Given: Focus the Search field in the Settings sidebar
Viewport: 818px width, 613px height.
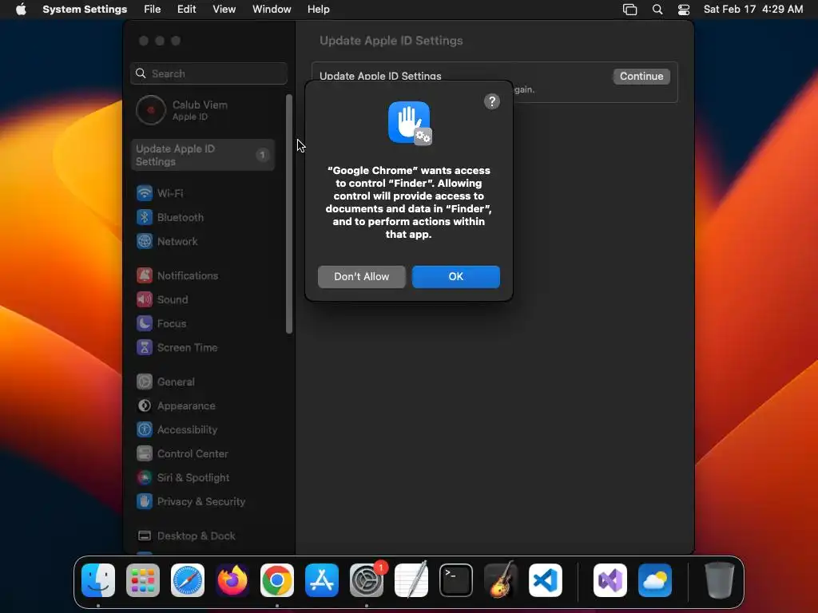Looking at the screenshot, I should (x=208, y=73).
